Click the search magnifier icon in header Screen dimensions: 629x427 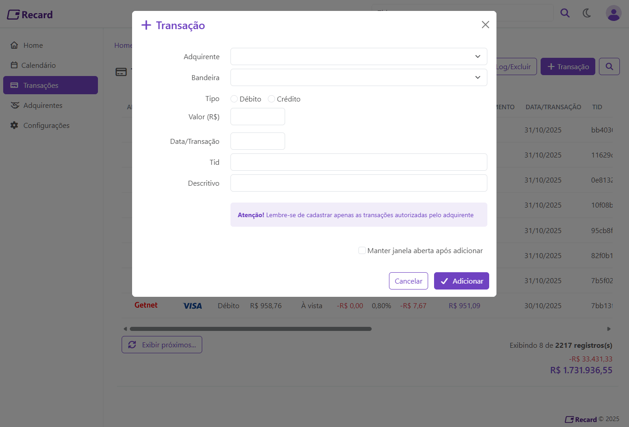pyautogui.click(x=565, y=13)
